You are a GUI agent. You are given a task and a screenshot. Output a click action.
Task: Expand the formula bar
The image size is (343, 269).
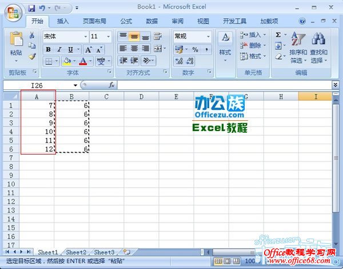click(x=336, y=85)
